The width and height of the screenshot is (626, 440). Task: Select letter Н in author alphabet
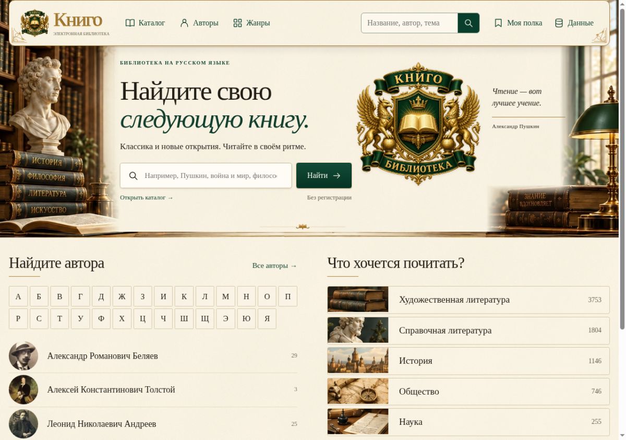(x=246, y=296)
